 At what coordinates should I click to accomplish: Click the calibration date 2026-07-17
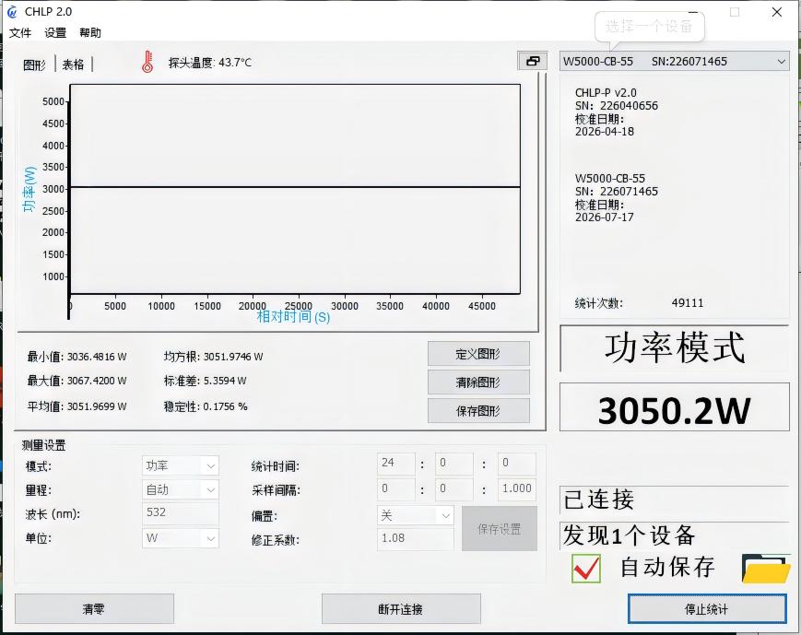pos(605,218)
